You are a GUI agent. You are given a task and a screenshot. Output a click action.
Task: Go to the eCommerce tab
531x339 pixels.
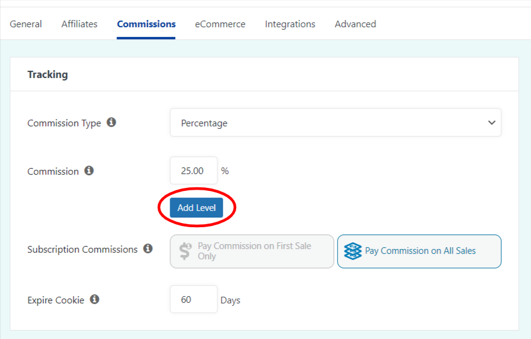(x=220, y=24)
